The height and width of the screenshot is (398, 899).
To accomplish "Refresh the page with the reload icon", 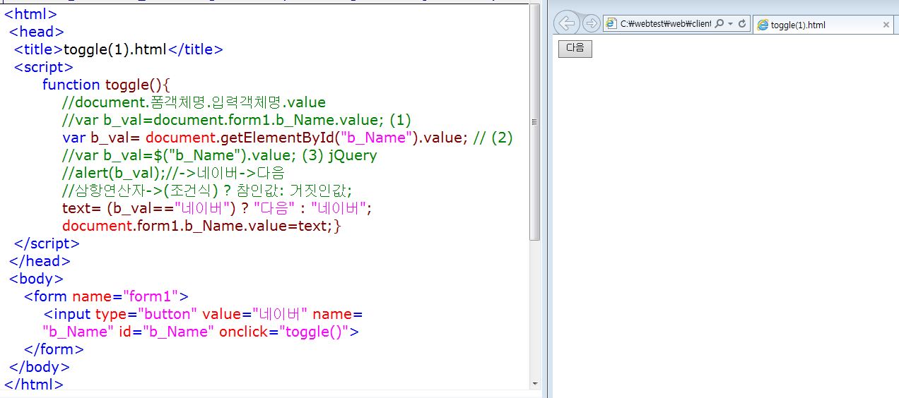I will [742, 24].
